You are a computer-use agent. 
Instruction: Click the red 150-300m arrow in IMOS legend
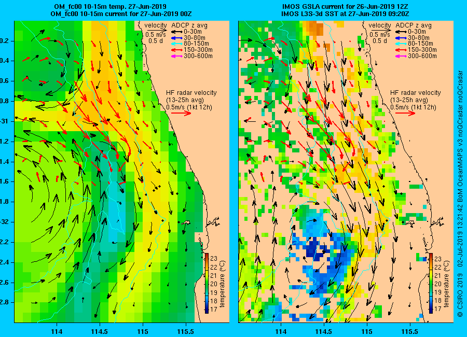[401, 50]
